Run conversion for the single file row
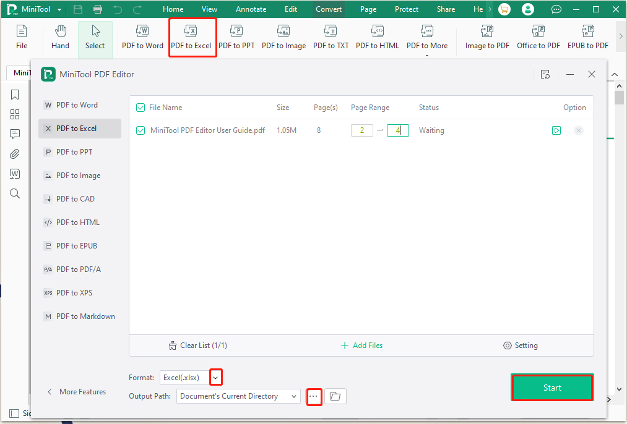This screenshot has height=424, width=627. click(556, 130)
